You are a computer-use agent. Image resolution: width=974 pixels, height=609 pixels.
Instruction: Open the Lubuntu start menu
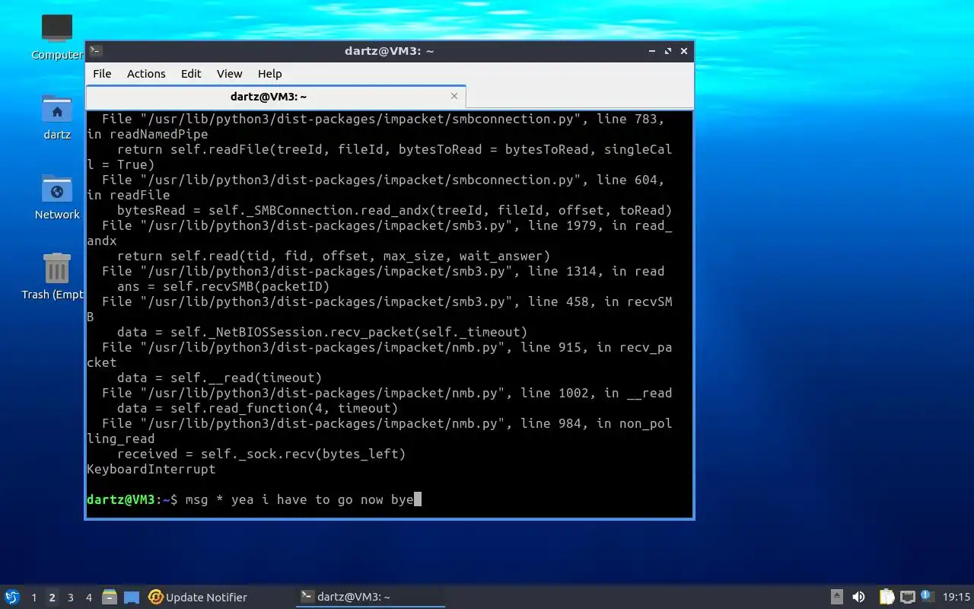pyautogui.click(x=12, y=597)
